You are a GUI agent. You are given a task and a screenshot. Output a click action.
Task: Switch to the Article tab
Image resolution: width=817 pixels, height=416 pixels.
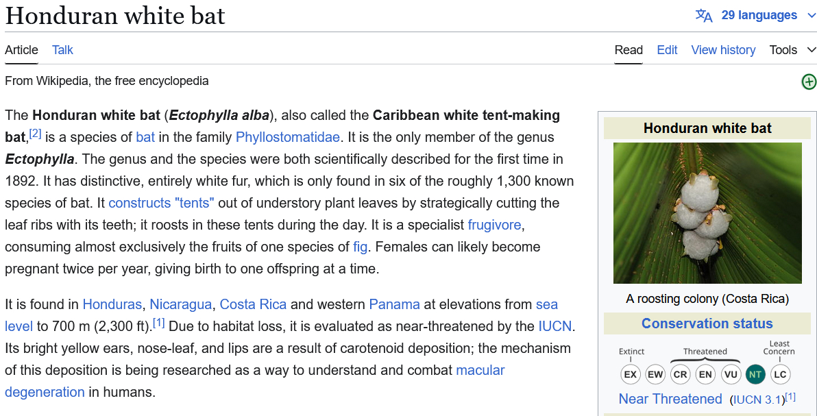[x=21, y=50]
